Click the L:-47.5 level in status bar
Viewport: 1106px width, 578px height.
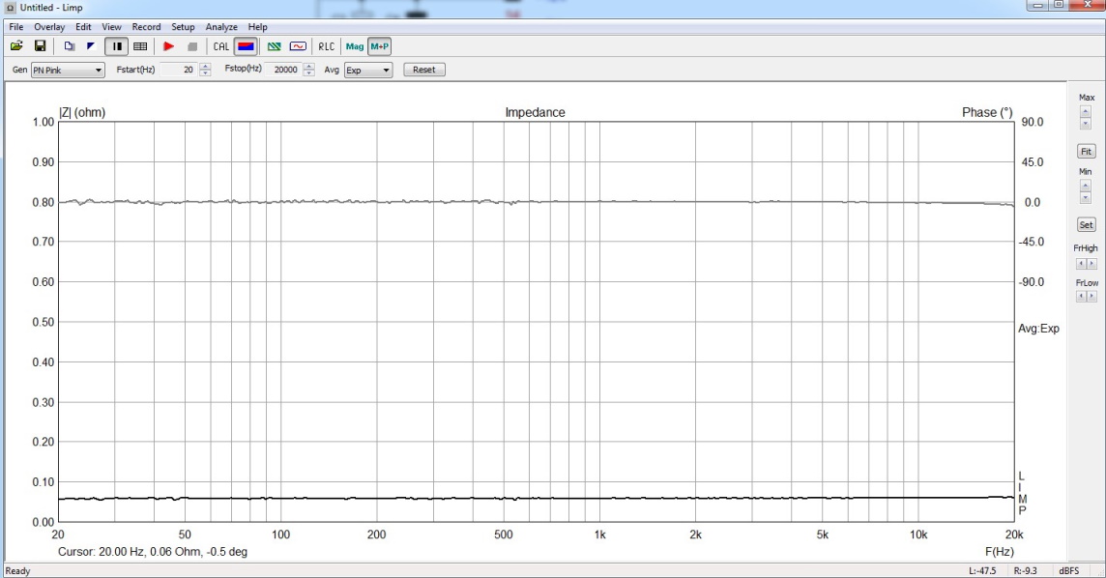tap(982, 570)
